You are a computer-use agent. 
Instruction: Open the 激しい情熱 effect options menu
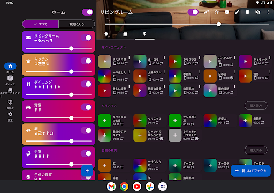[x=129, y=87]
